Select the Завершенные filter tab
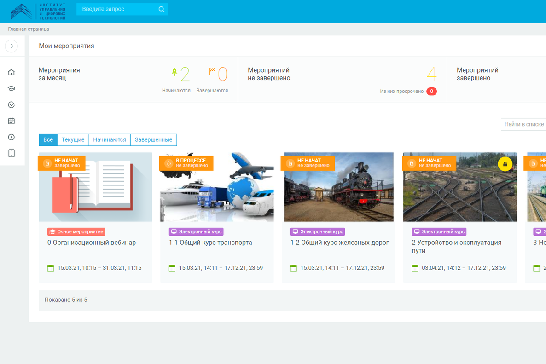 click(154, 139)
